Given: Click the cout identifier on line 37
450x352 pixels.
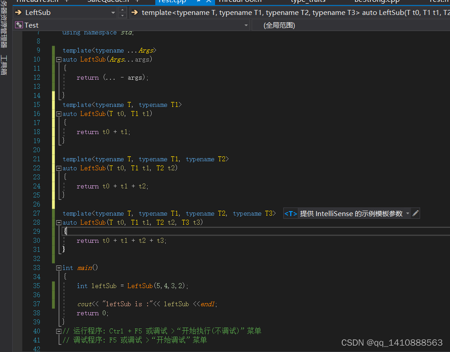Looking at the screenshot, I should tap(84, 304).
